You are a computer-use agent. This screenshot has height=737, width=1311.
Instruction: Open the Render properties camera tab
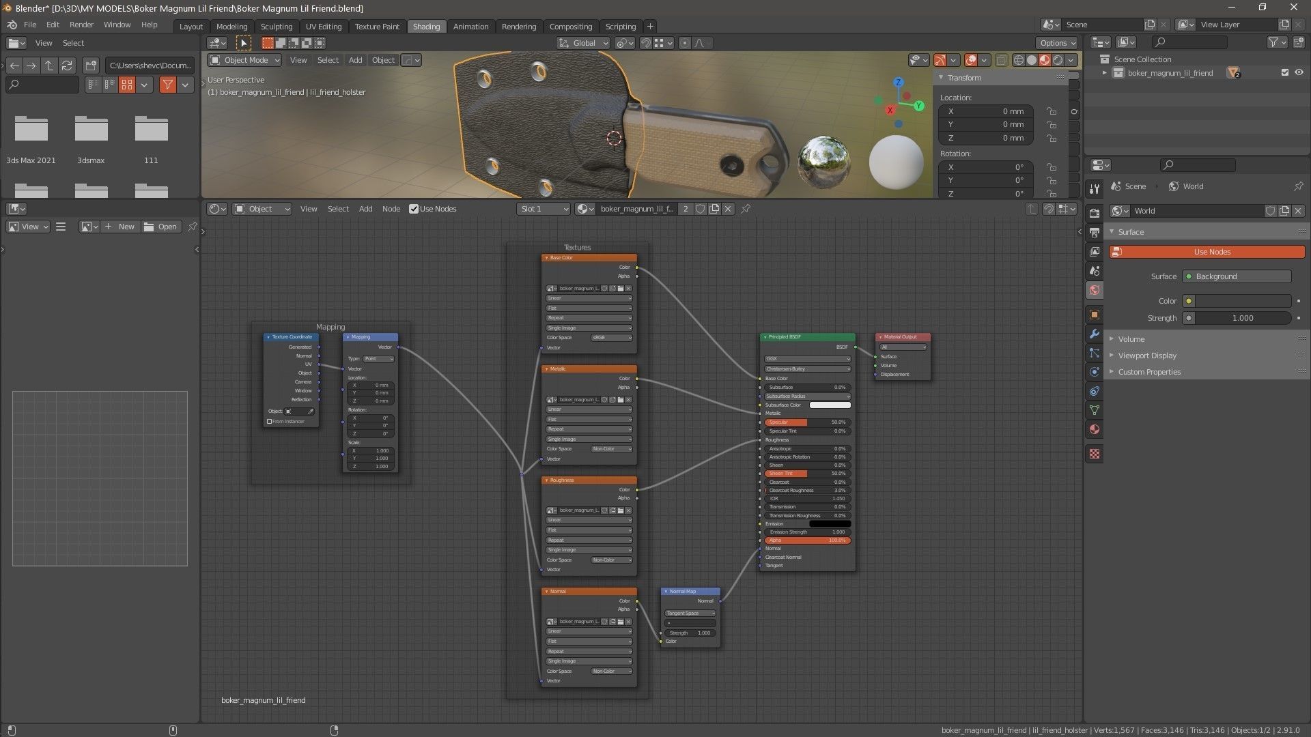pos(1095,213)
